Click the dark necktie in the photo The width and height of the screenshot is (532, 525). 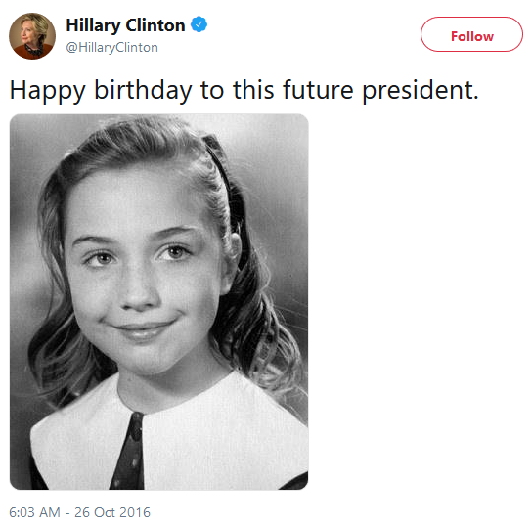pos(129,451)
